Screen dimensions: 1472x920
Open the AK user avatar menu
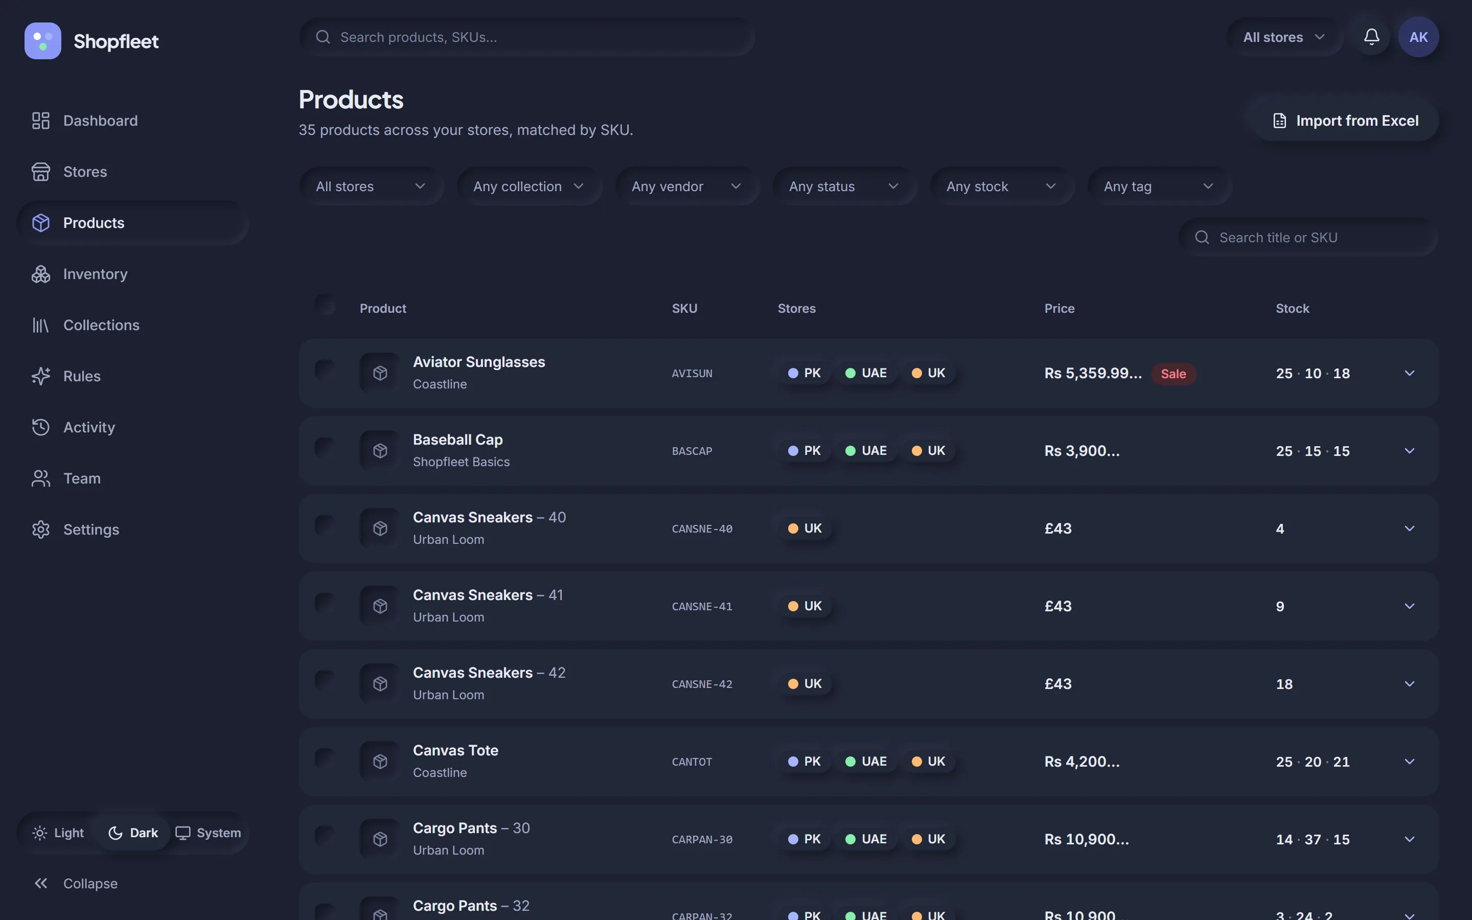(1418, 37)
